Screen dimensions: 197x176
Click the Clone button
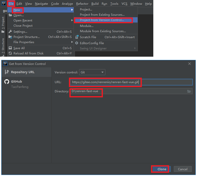(162, 169)
